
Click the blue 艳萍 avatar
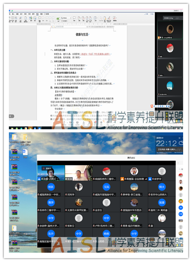(51, 202)
